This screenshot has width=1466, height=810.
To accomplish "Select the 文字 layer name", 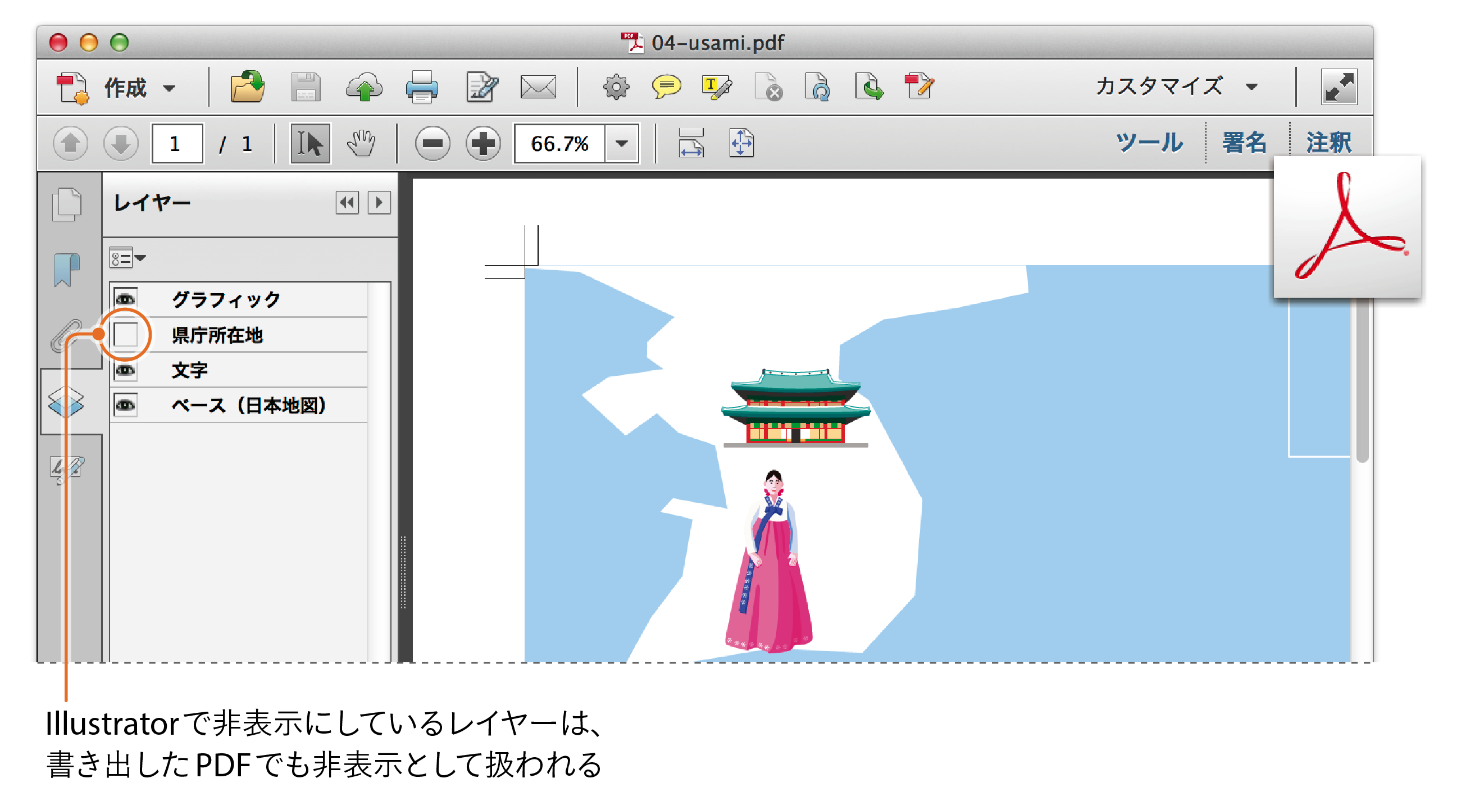I will pos(189,370).
